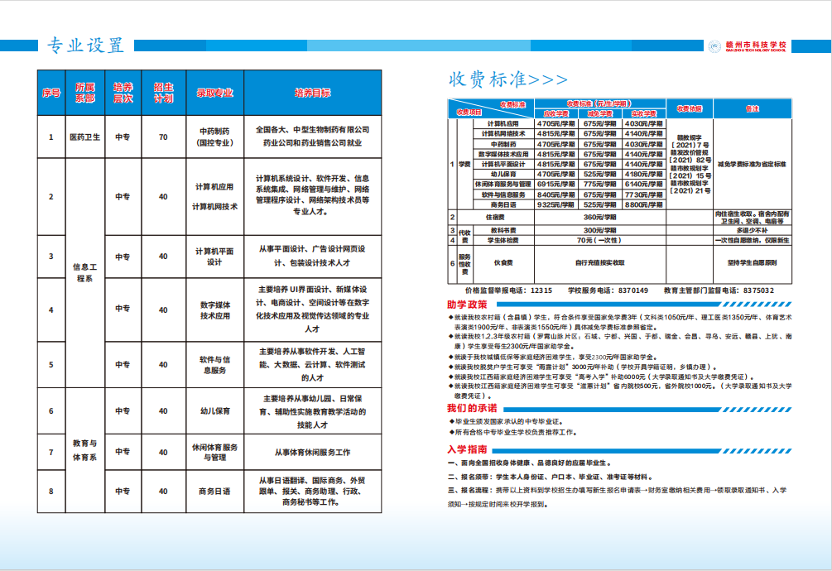Click the 多退少补 remark
Image resolution: width=832 pixels, height=571 pixels.
[753, 231]
